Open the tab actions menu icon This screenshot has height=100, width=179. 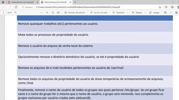[x=3, y=2]
